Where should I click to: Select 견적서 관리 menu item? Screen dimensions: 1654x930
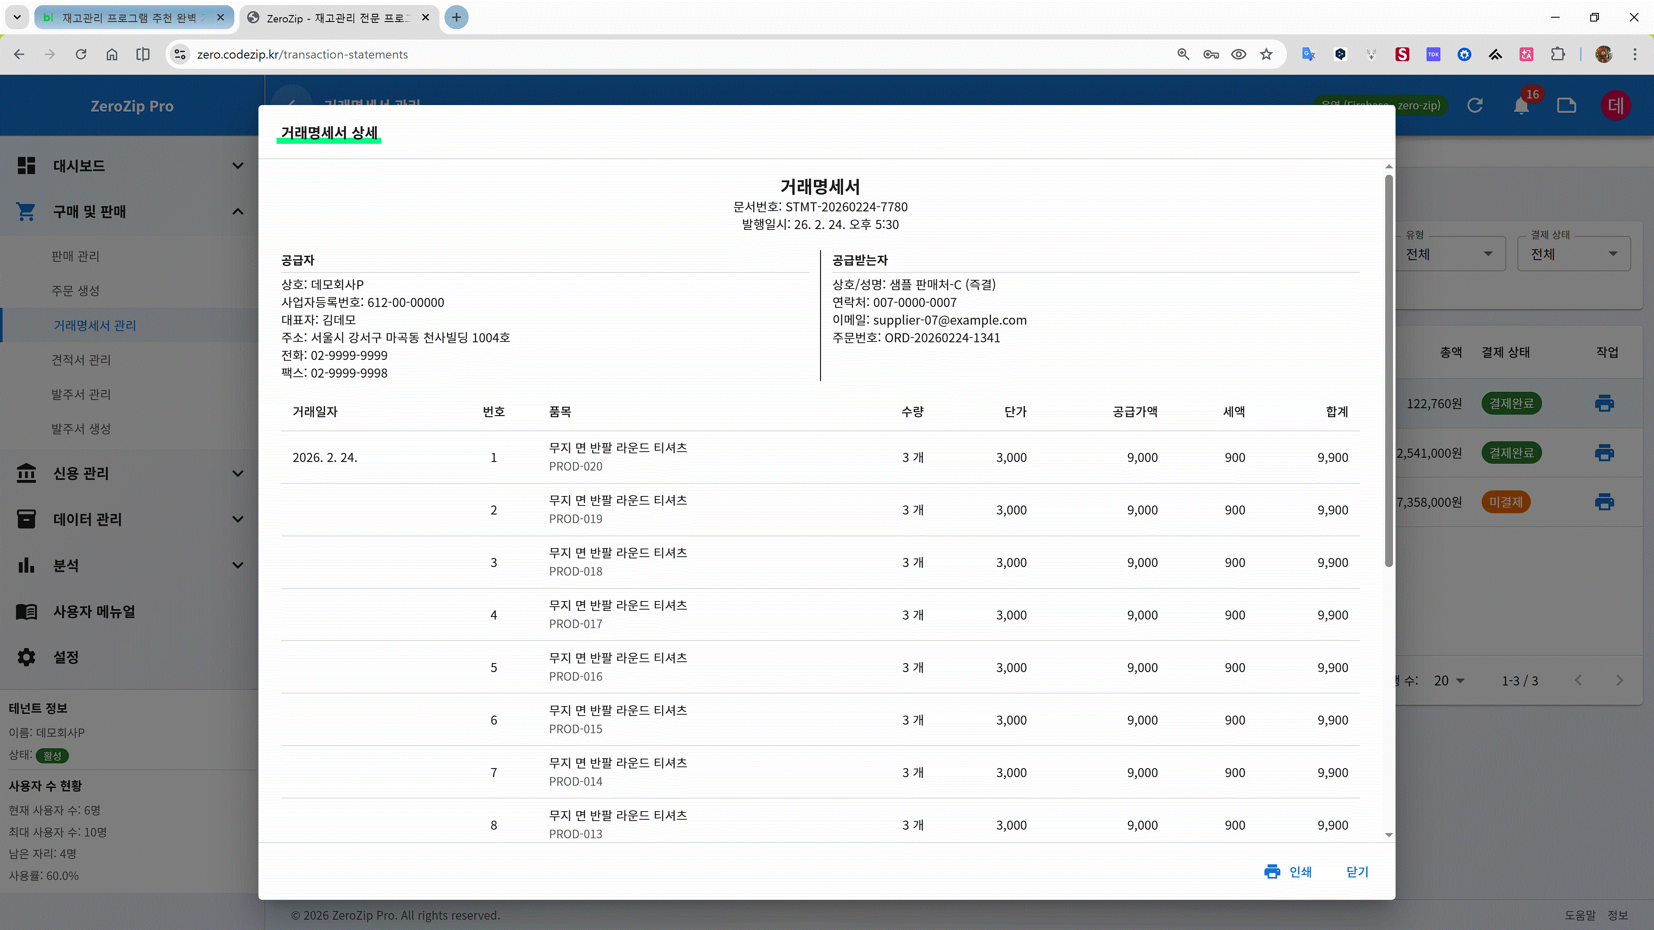[81, 360]
